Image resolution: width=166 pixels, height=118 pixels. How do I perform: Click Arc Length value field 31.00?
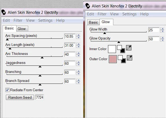(70, 45)
